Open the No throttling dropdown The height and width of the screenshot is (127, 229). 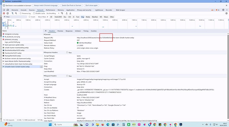[53, 13]
